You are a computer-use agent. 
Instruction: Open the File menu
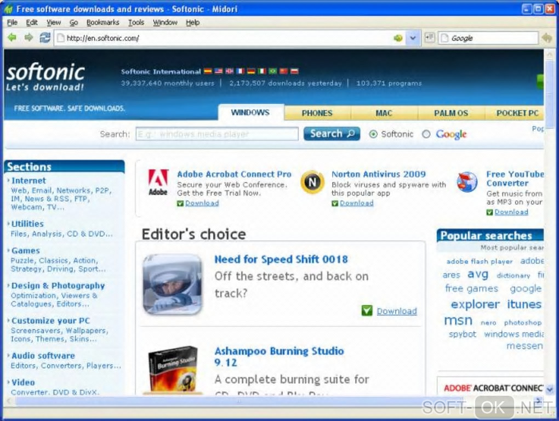12,22
